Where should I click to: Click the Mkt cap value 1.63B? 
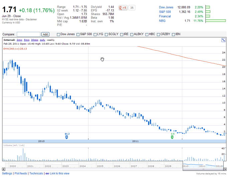tap(83, 21)
